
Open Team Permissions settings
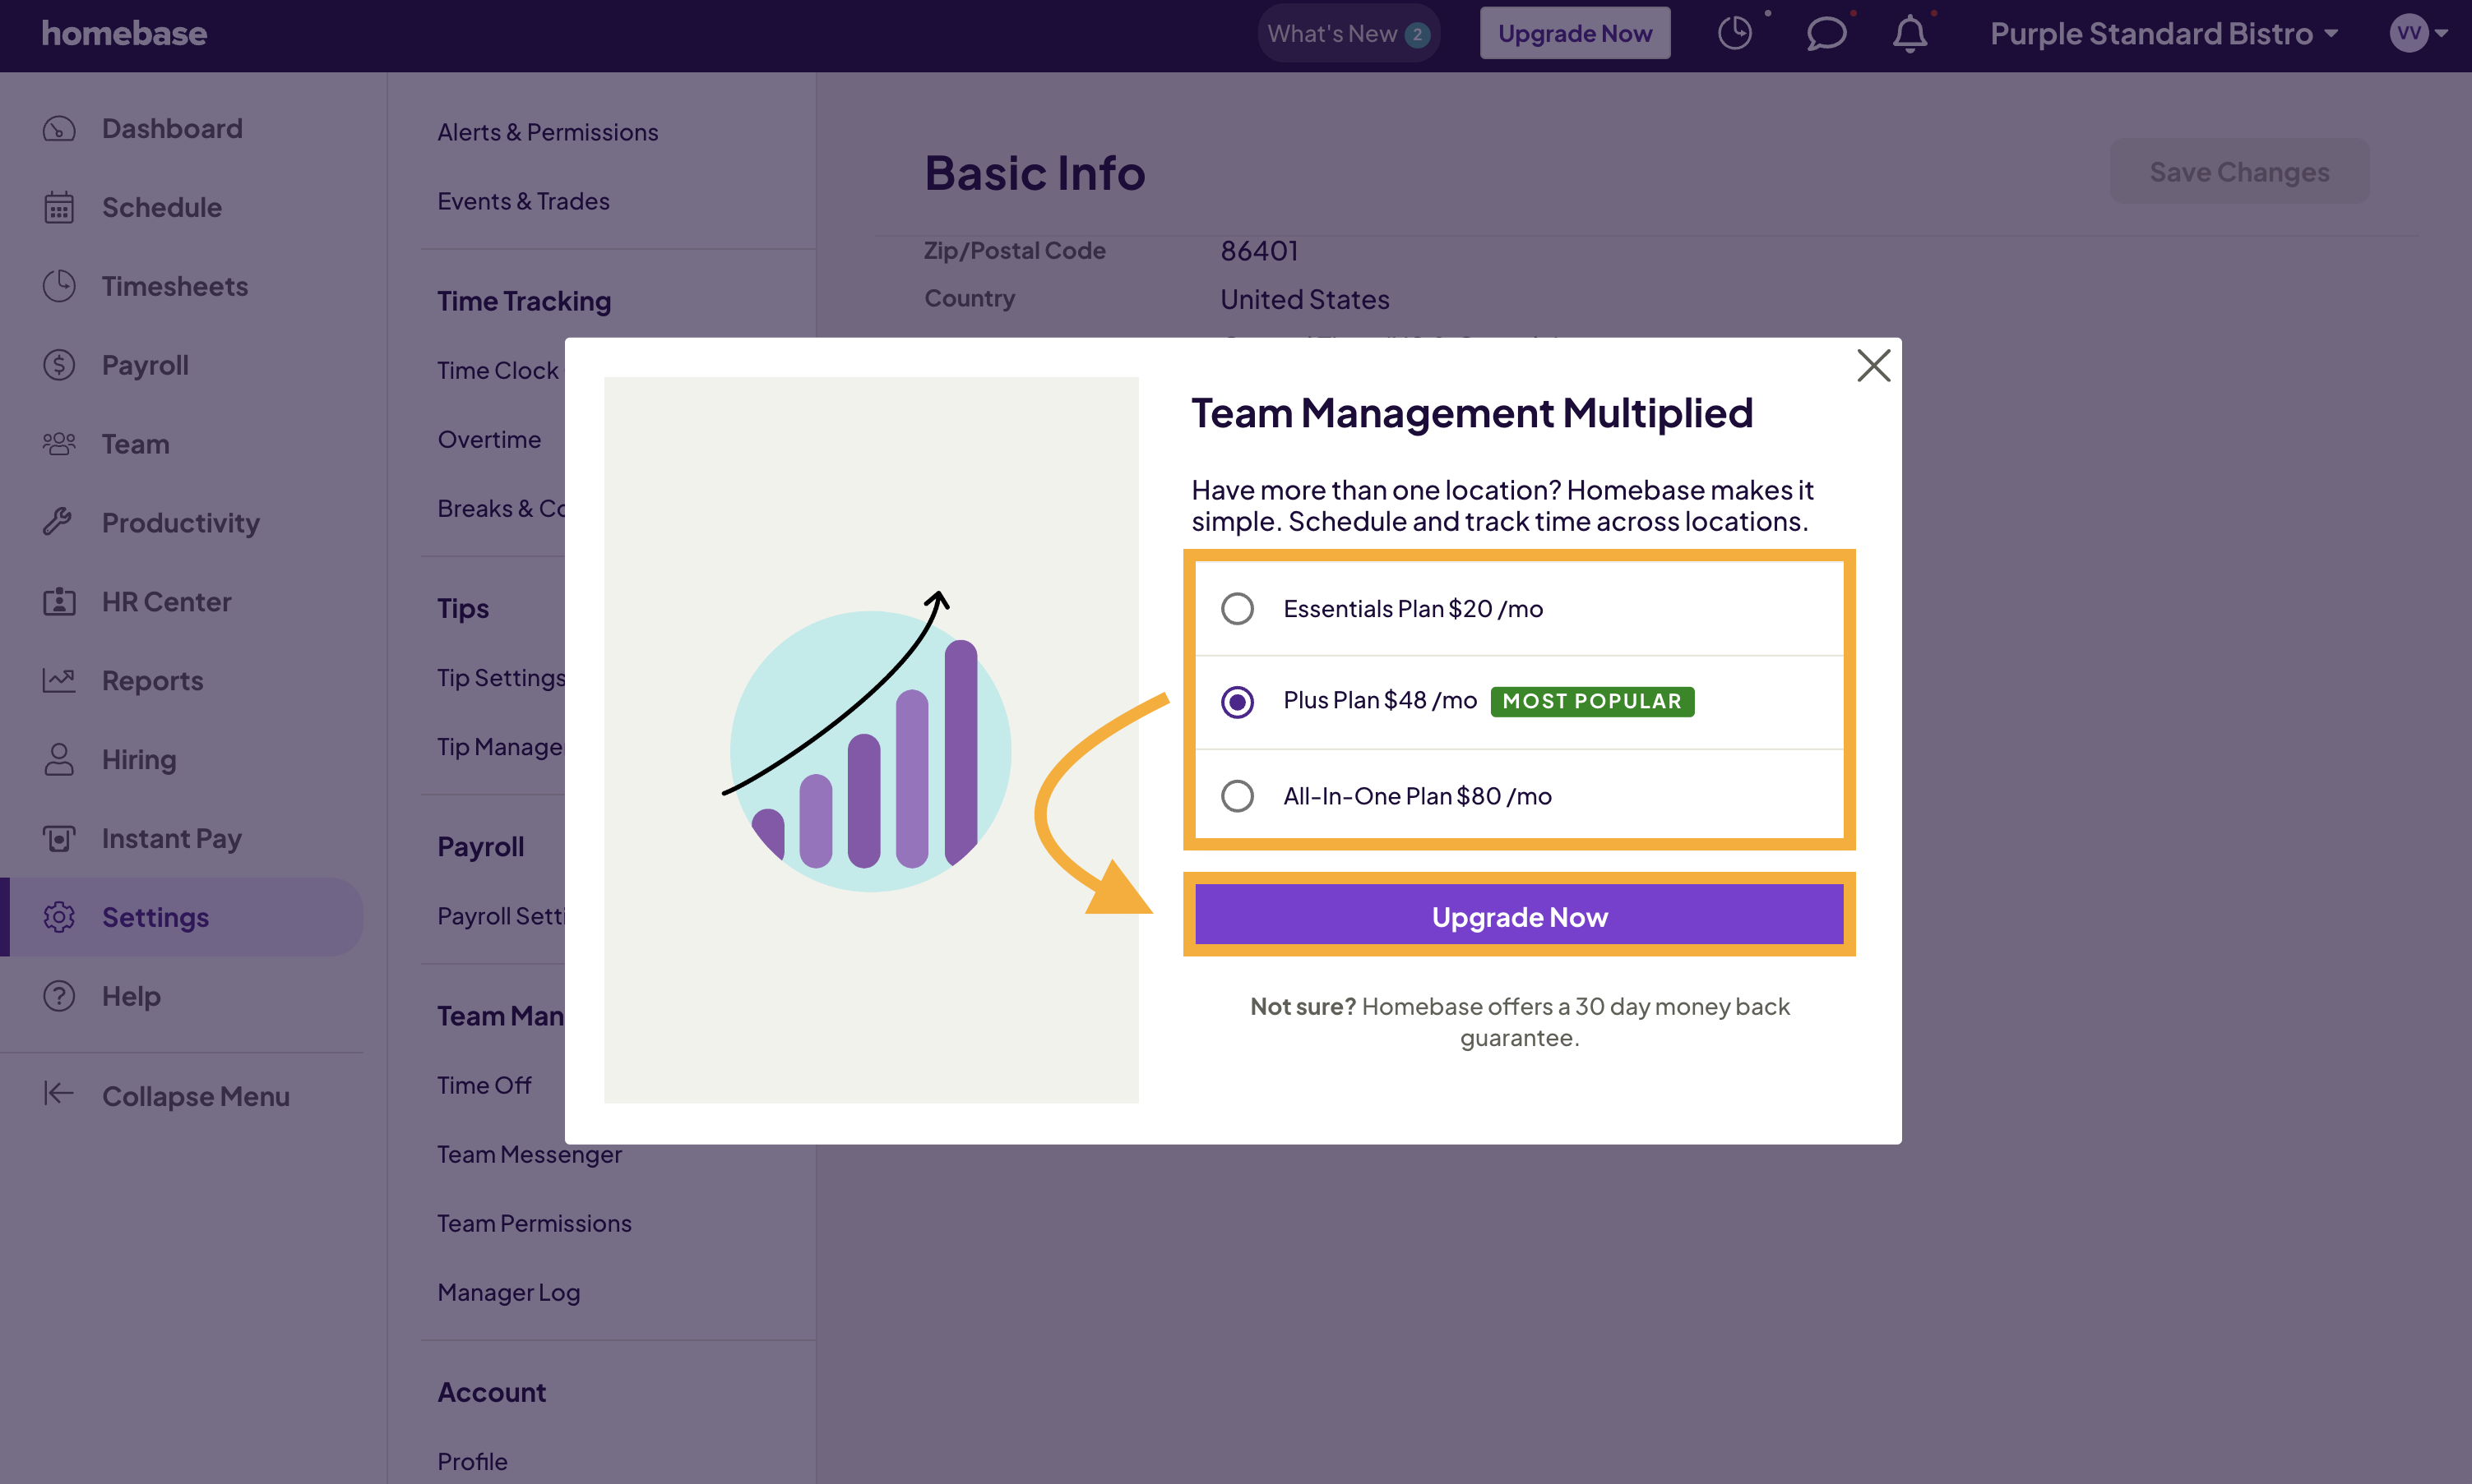[x=535, y=1223]
